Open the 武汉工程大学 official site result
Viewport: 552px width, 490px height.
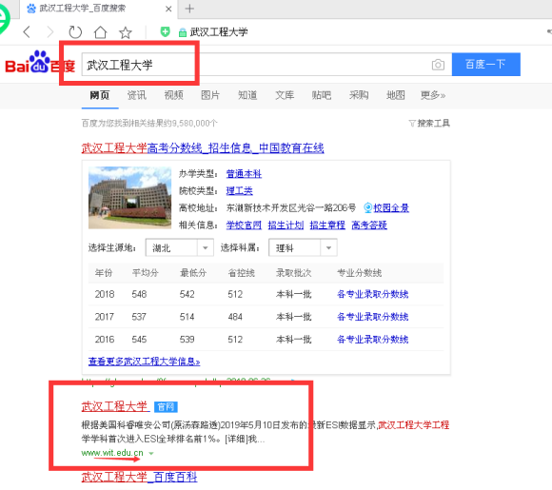[x=115, y=406]
